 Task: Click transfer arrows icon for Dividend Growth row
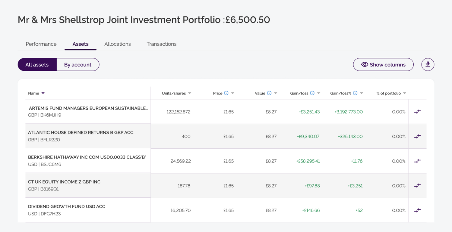[x=418, y=210]
